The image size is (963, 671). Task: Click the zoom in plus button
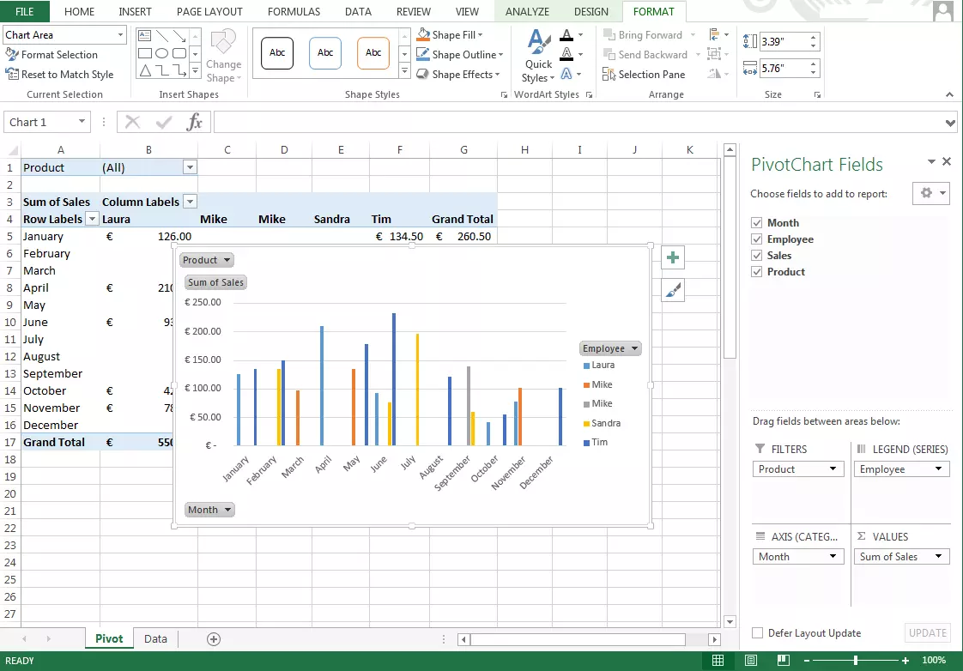(905, 661)
